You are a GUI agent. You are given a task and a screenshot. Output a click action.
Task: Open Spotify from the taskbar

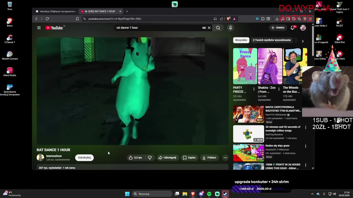[x=209, y=194]
